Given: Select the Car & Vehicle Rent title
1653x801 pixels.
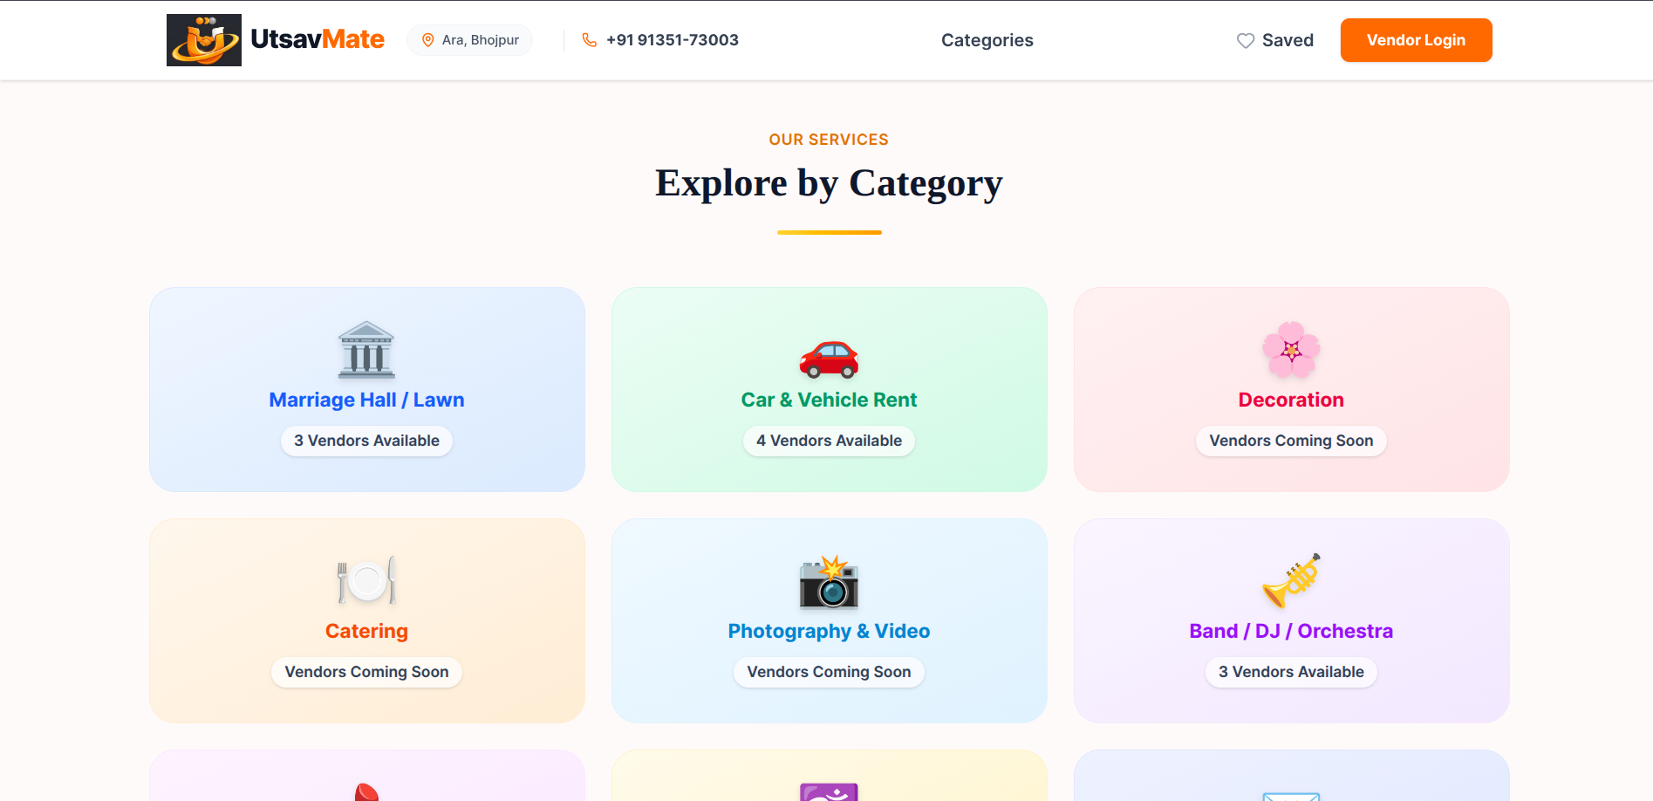Looking at the screenshot, I should click(x=829, y=400).
